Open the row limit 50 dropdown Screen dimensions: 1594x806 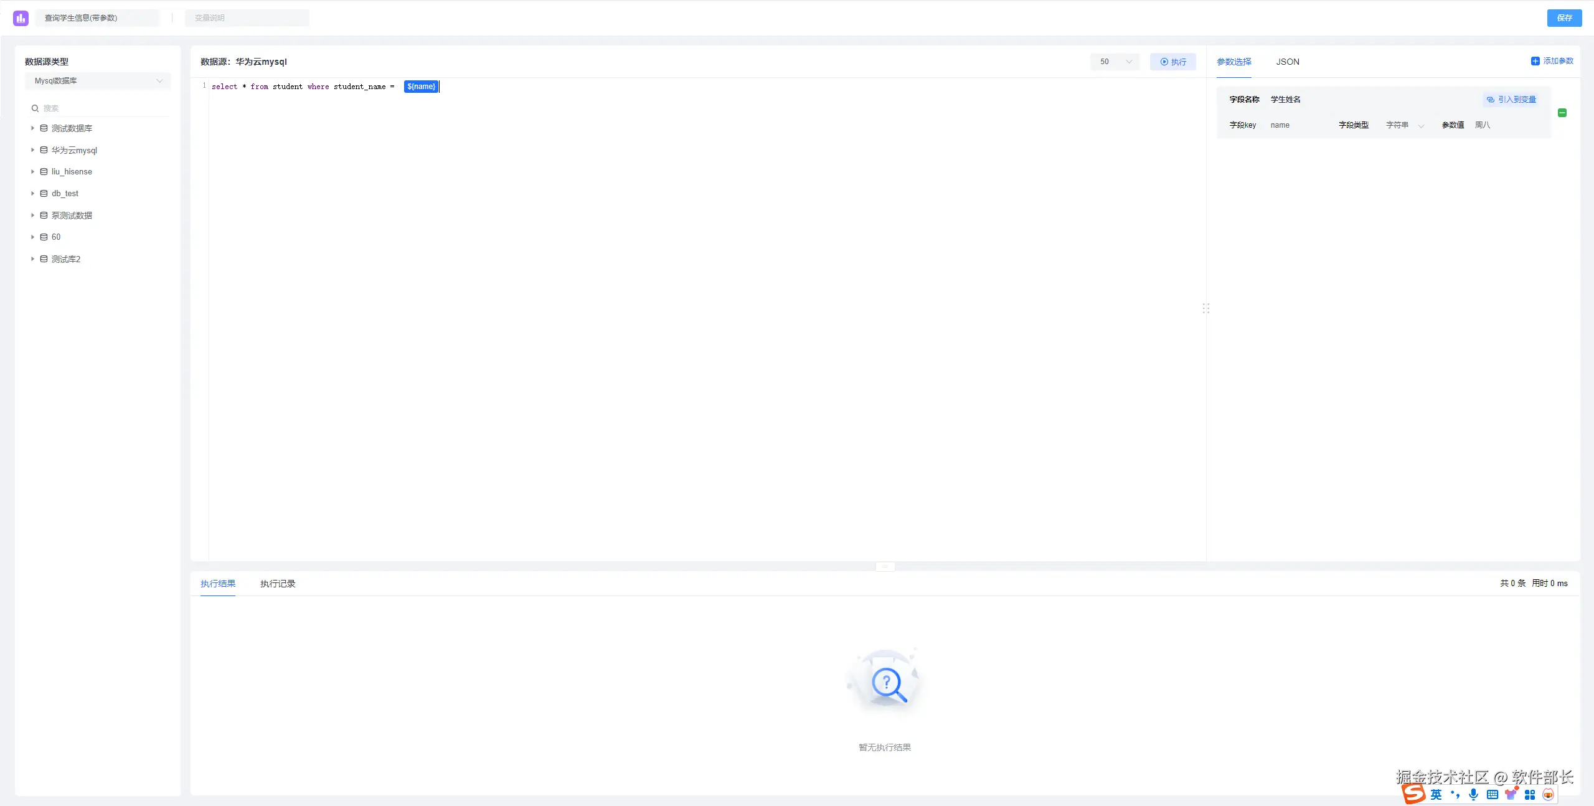click(1115, 62)
